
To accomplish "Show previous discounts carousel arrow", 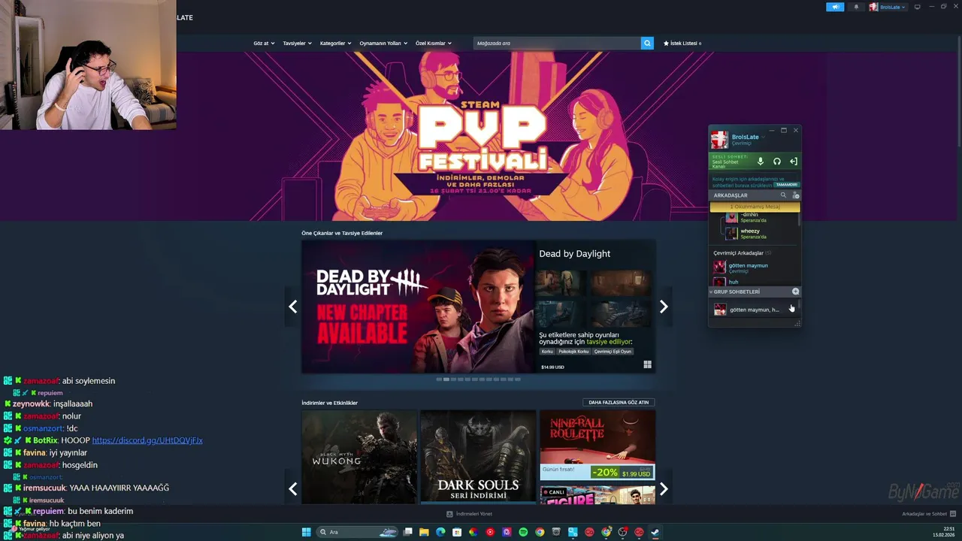I will tap(293, 489).
